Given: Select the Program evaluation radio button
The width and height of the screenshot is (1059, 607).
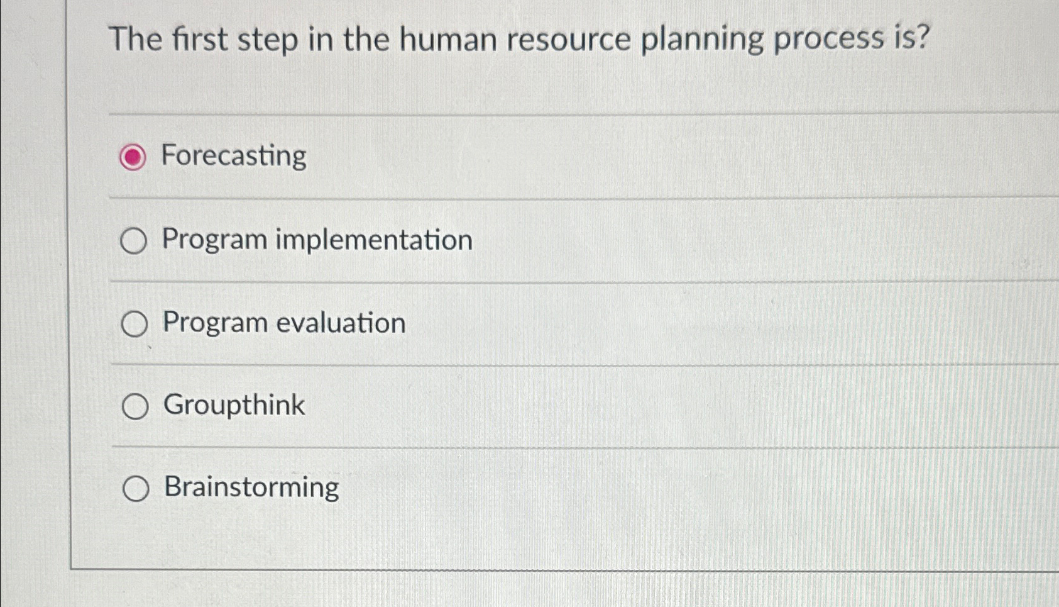Looking at the screenshot, I should coord(134,323).
